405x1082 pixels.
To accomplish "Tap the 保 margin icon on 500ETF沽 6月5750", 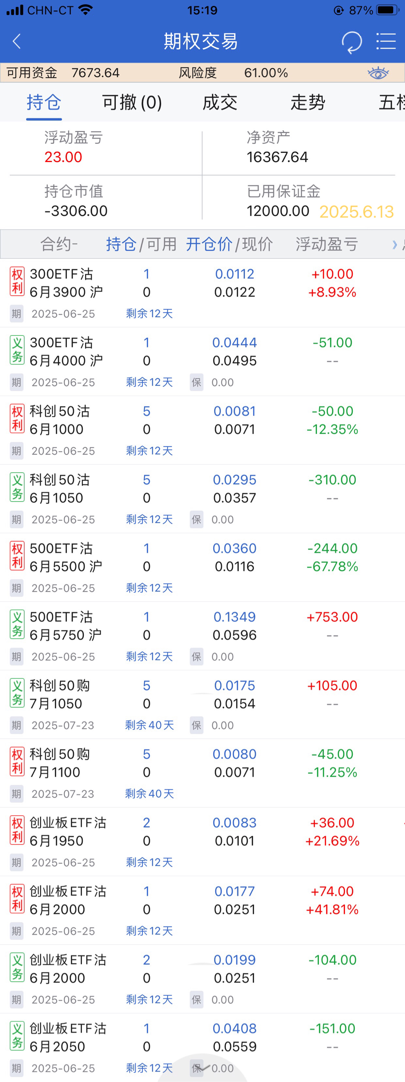I will pos(196,656).
